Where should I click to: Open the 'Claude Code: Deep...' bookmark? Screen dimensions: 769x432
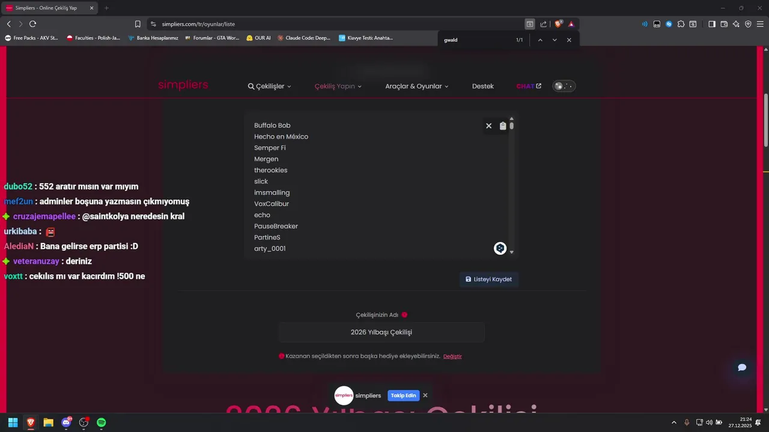[303, 38]
